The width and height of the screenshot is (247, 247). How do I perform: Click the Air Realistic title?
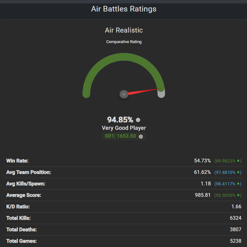coord(124,30)
